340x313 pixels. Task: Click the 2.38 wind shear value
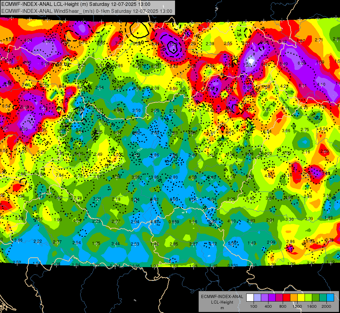coord(210,44)
